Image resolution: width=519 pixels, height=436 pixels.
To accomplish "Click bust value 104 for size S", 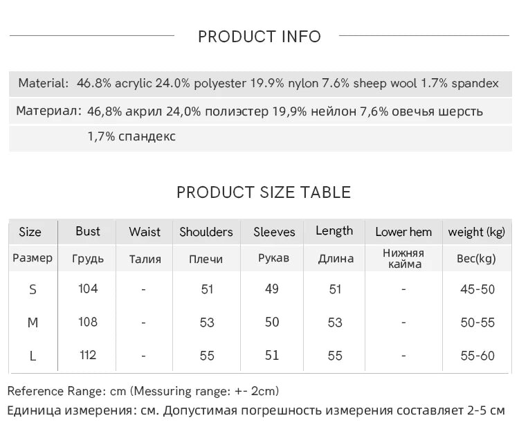I will [88, 289].
